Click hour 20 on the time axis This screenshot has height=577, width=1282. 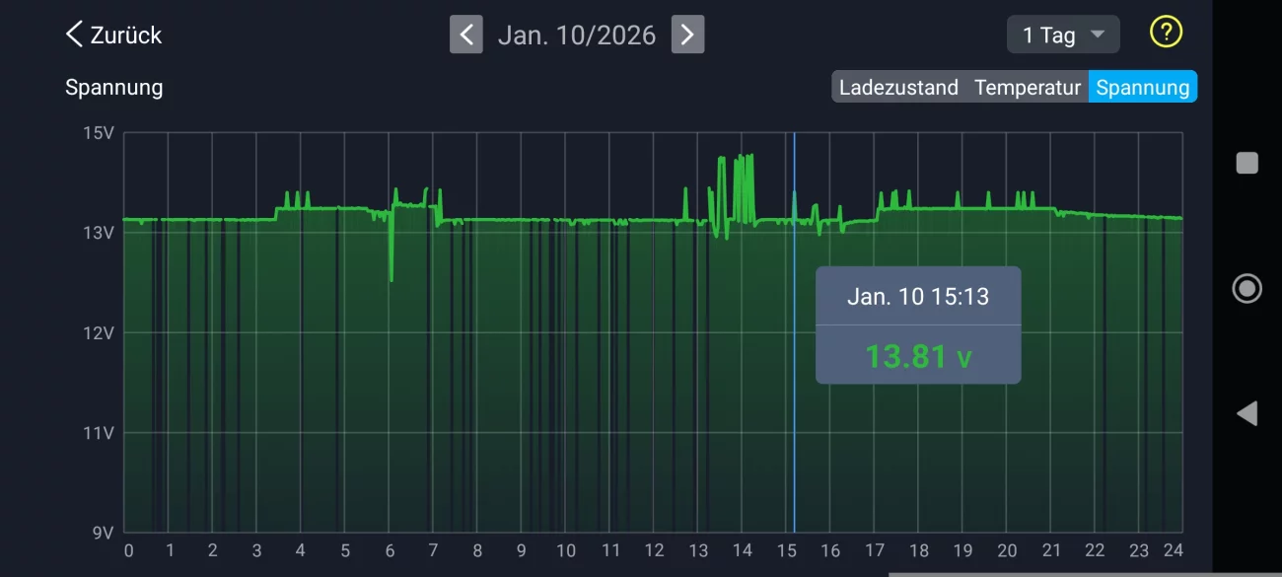click(x=1007, y=550)
